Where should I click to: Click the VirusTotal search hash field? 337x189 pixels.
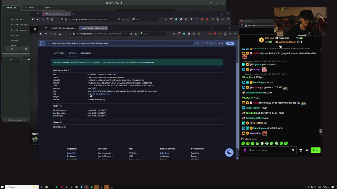pyautogui.click(x=120, y=43)
